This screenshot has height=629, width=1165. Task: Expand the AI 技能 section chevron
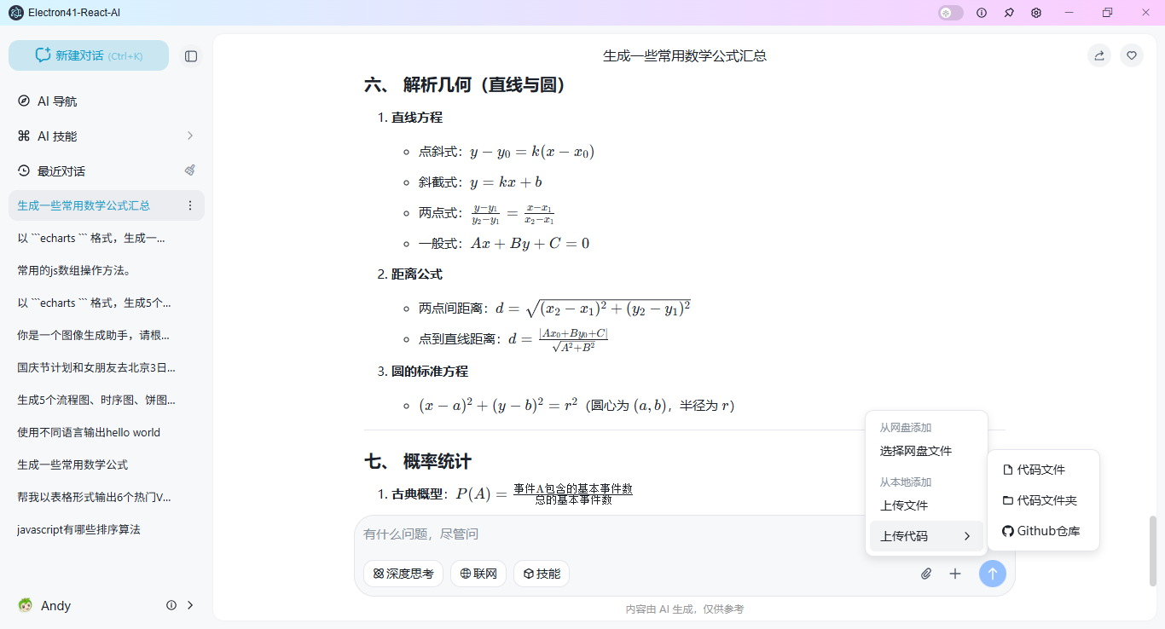(190, 136)
